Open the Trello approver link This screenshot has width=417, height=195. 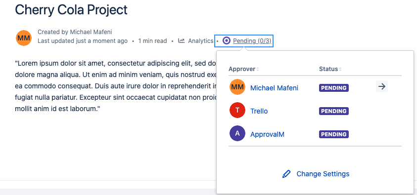259,111
